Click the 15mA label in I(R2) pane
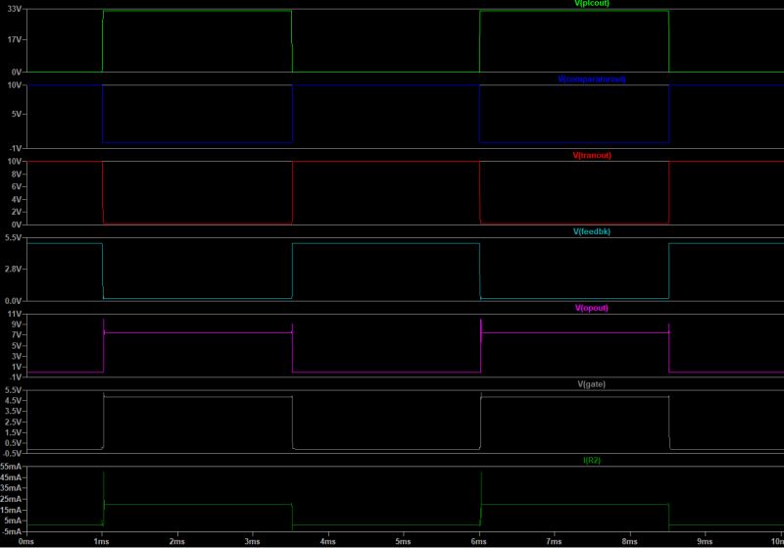Viewport: 784px width, 548px height. pyautogui.click(x=11, y=510)
